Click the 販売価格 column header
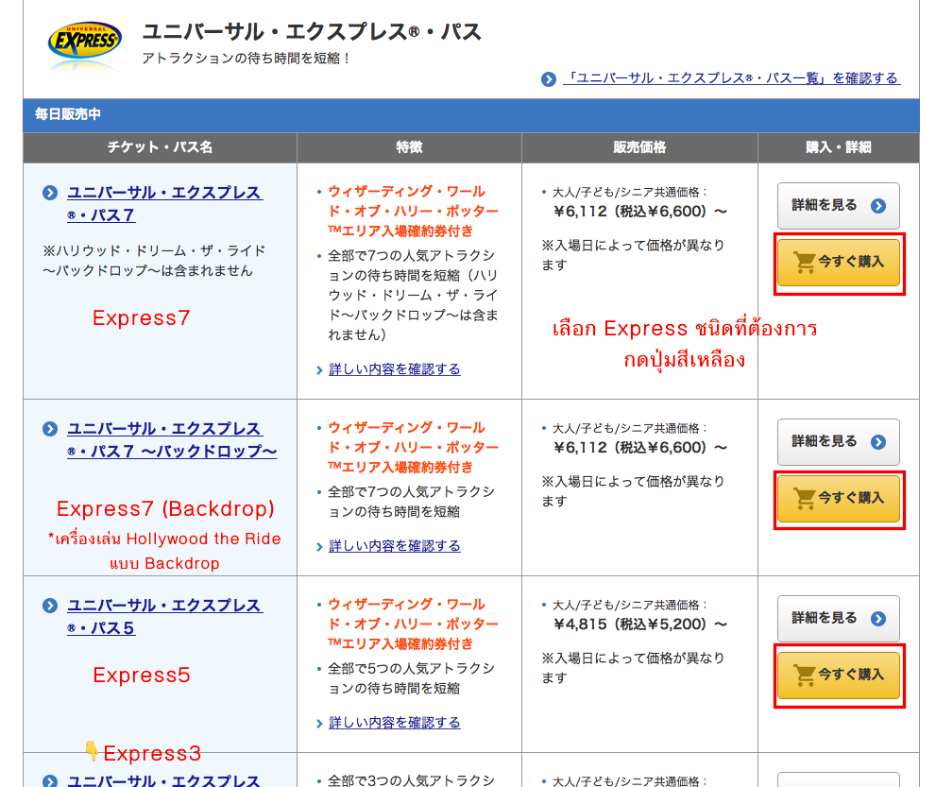This screenshot has height=787, width=936. [640, 147]
